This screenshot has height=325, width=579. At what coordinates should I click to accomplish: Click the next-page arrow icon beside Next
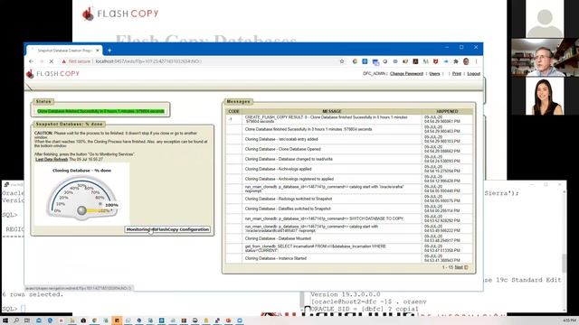[466, 267]
